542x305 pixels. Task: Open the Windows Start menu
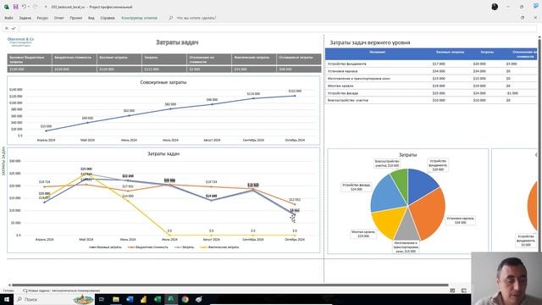(x=6, y=299)
